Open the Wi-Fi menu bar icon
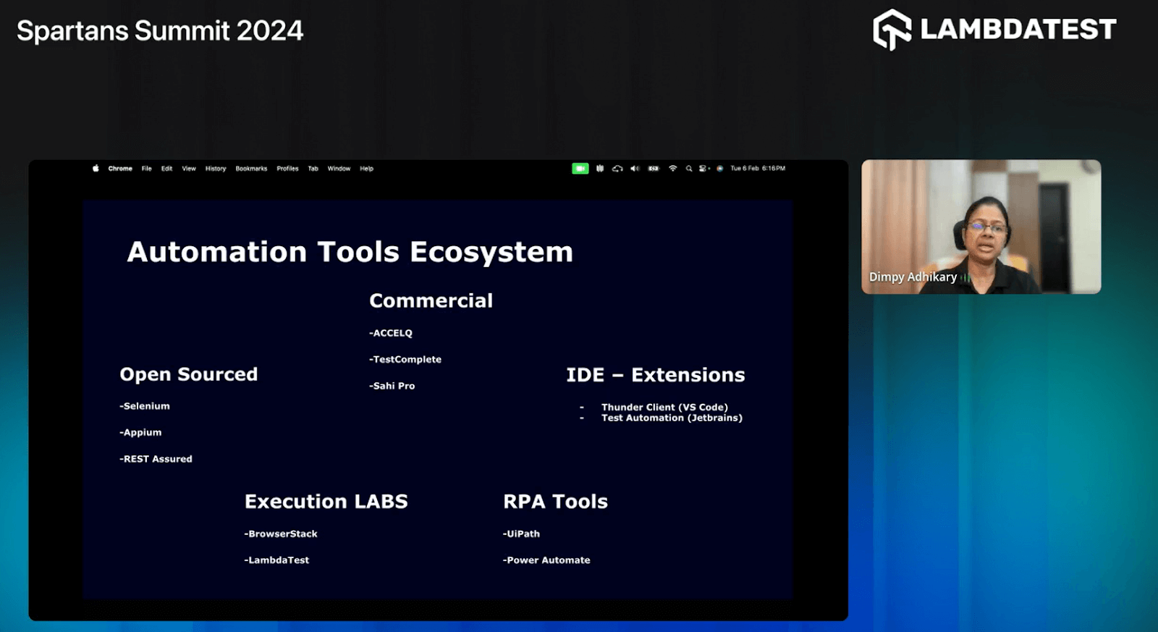Screen dimensions: 1158x632 (672, 169)
